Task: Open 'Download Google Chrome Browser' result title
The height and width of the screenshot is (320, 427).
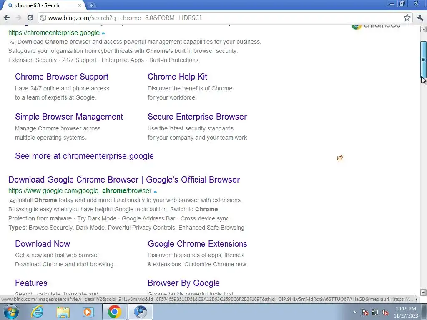Action: coord(124,180)
